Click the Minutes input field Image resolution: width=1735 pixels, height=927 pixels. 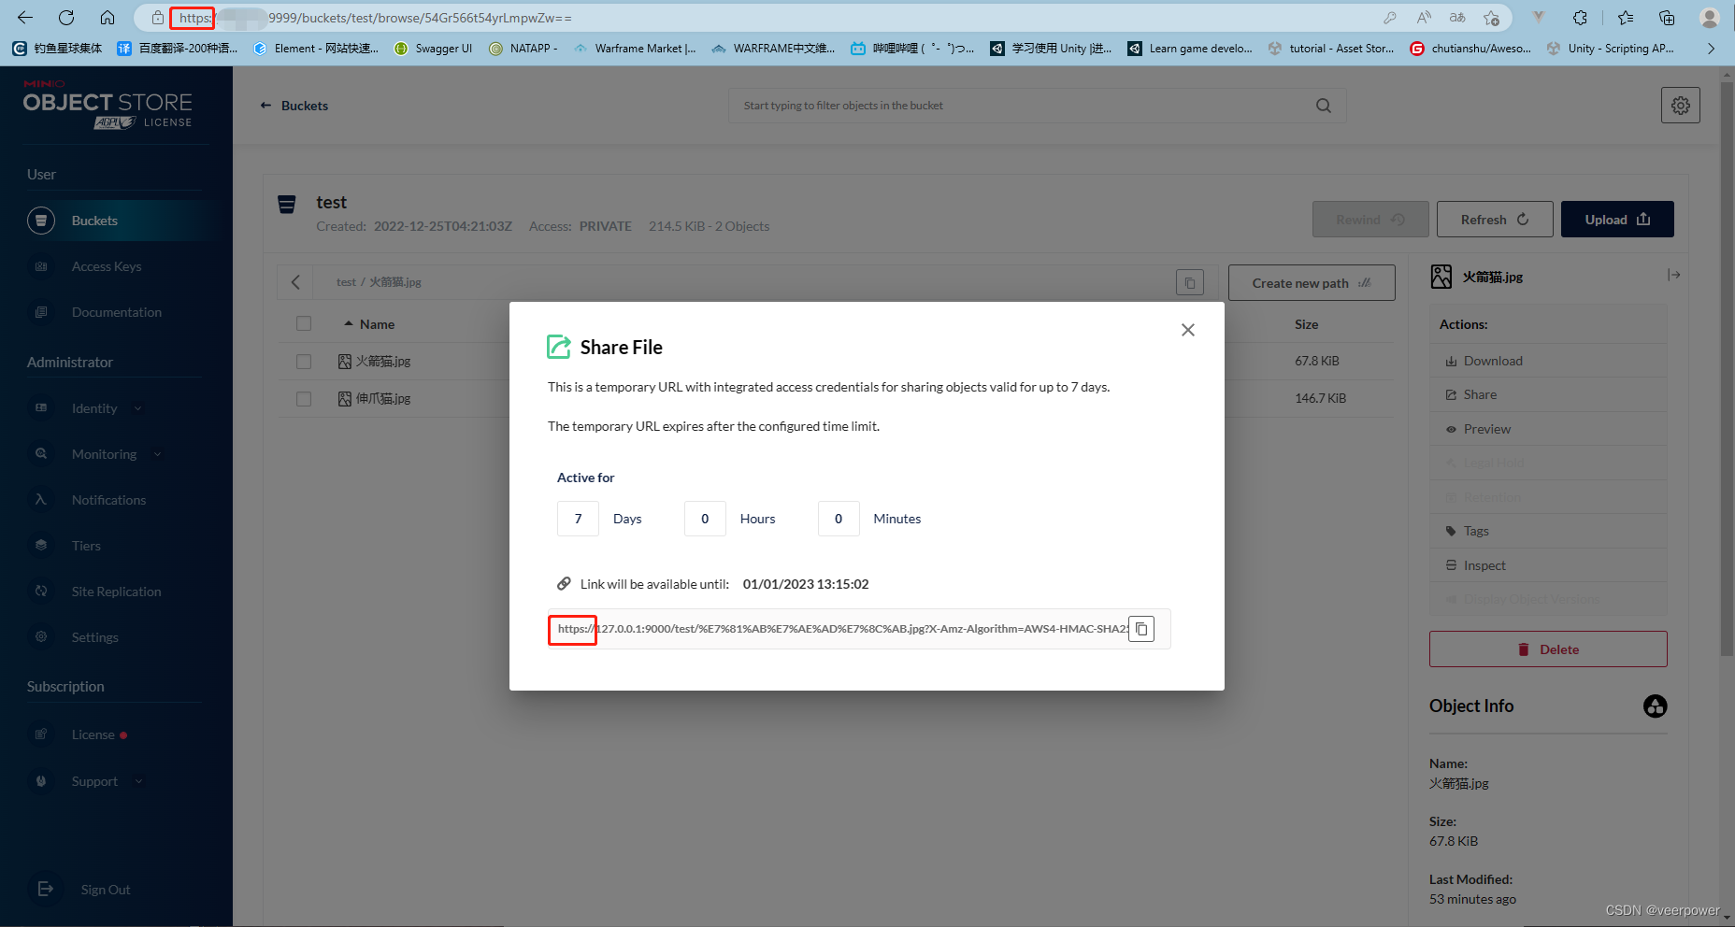point(839,519)
